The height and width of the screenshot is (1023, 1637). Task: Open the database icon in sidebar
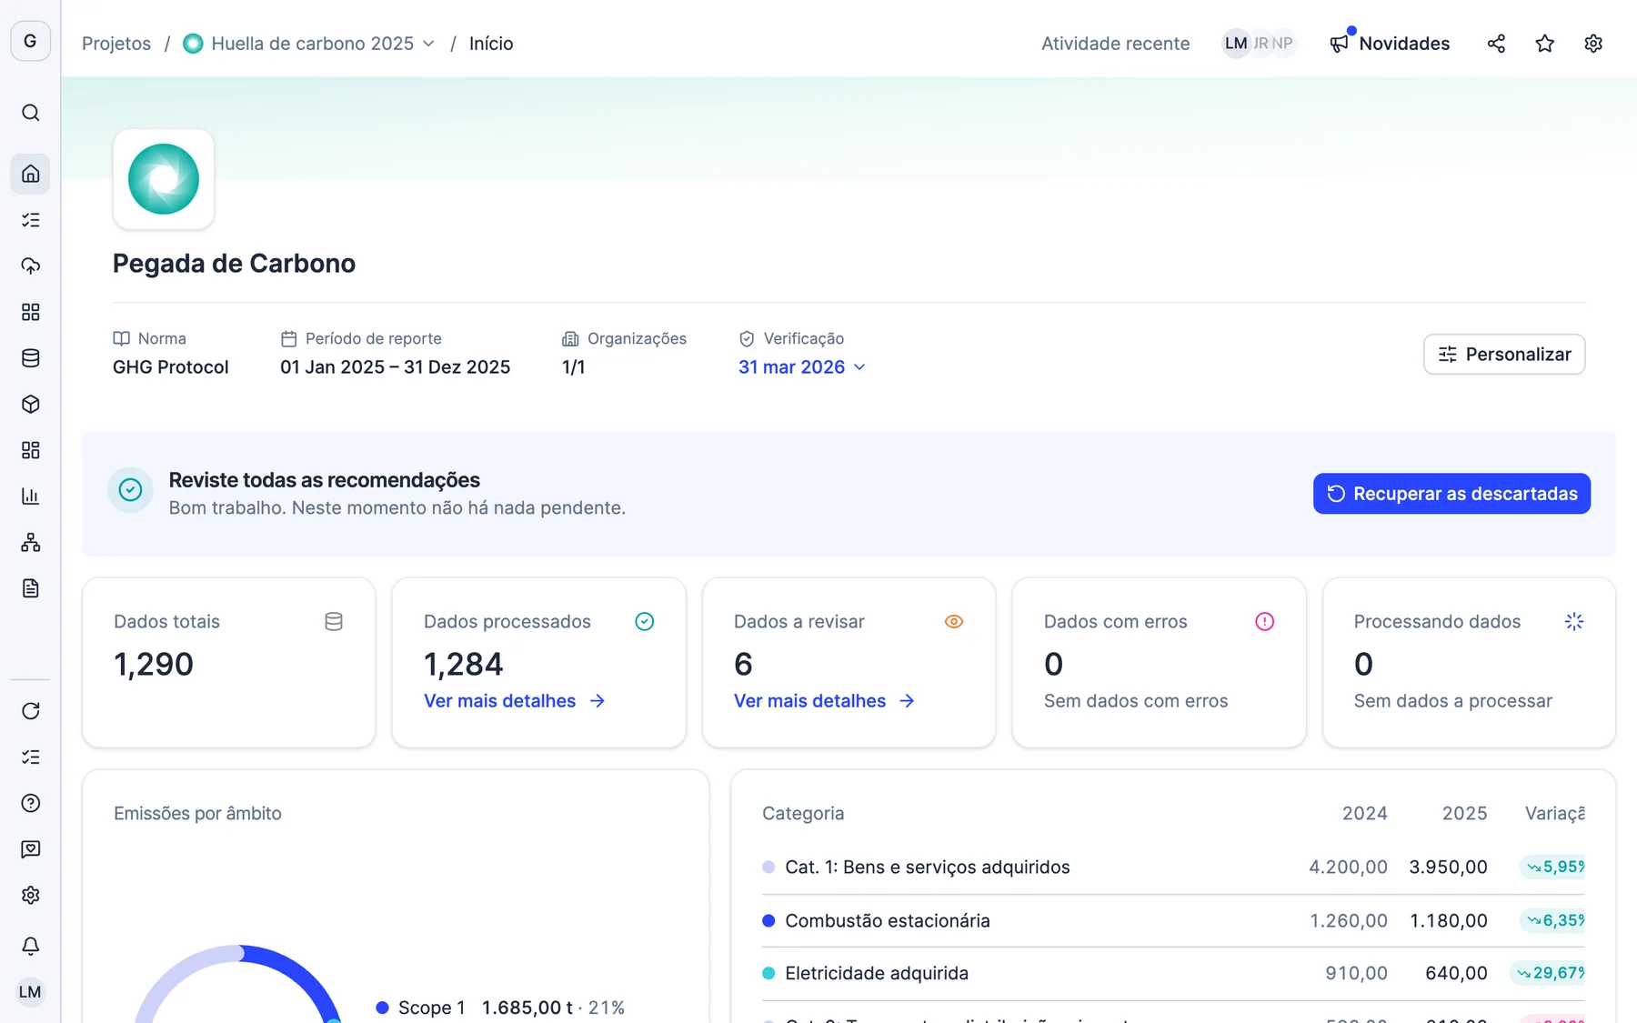30,358
